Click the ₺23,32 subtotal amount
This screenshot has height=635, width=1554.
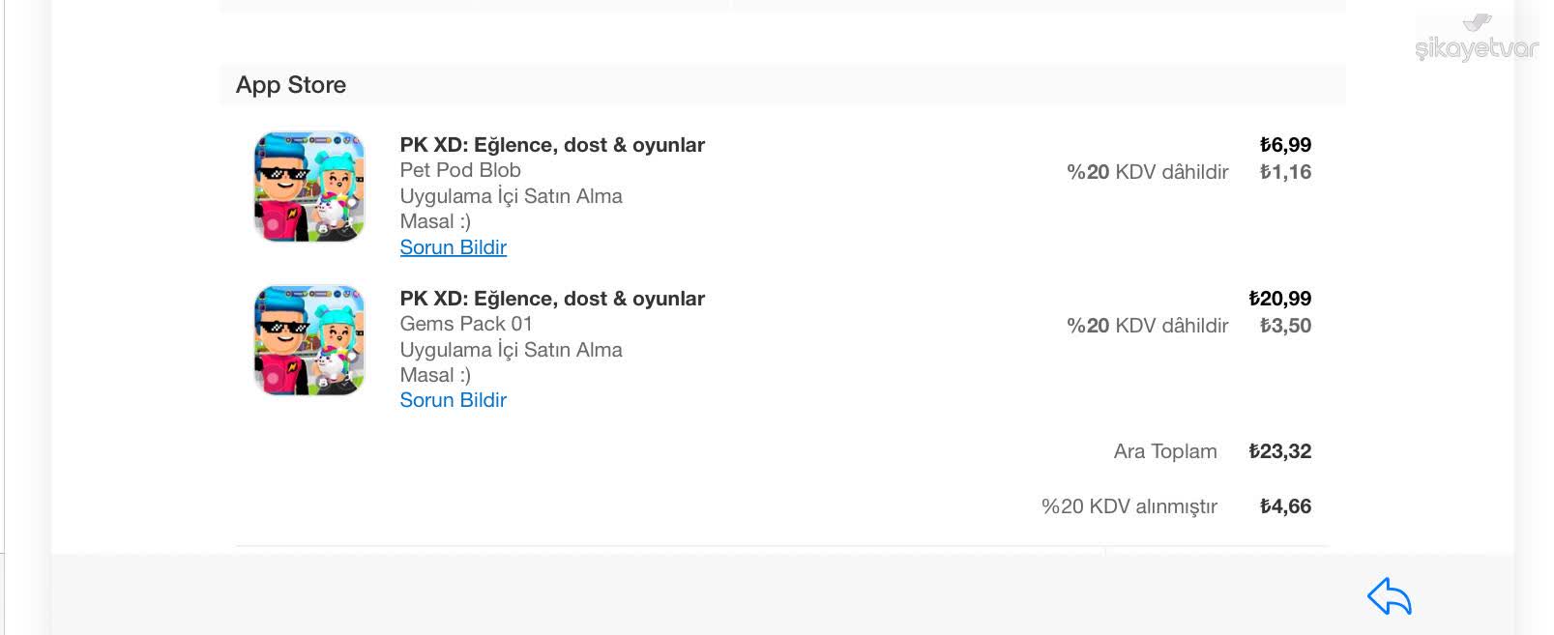pos(1279,451)
